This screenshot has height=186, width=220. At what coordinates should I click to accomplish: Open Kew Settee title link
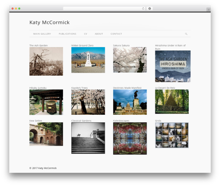point(36,120)
